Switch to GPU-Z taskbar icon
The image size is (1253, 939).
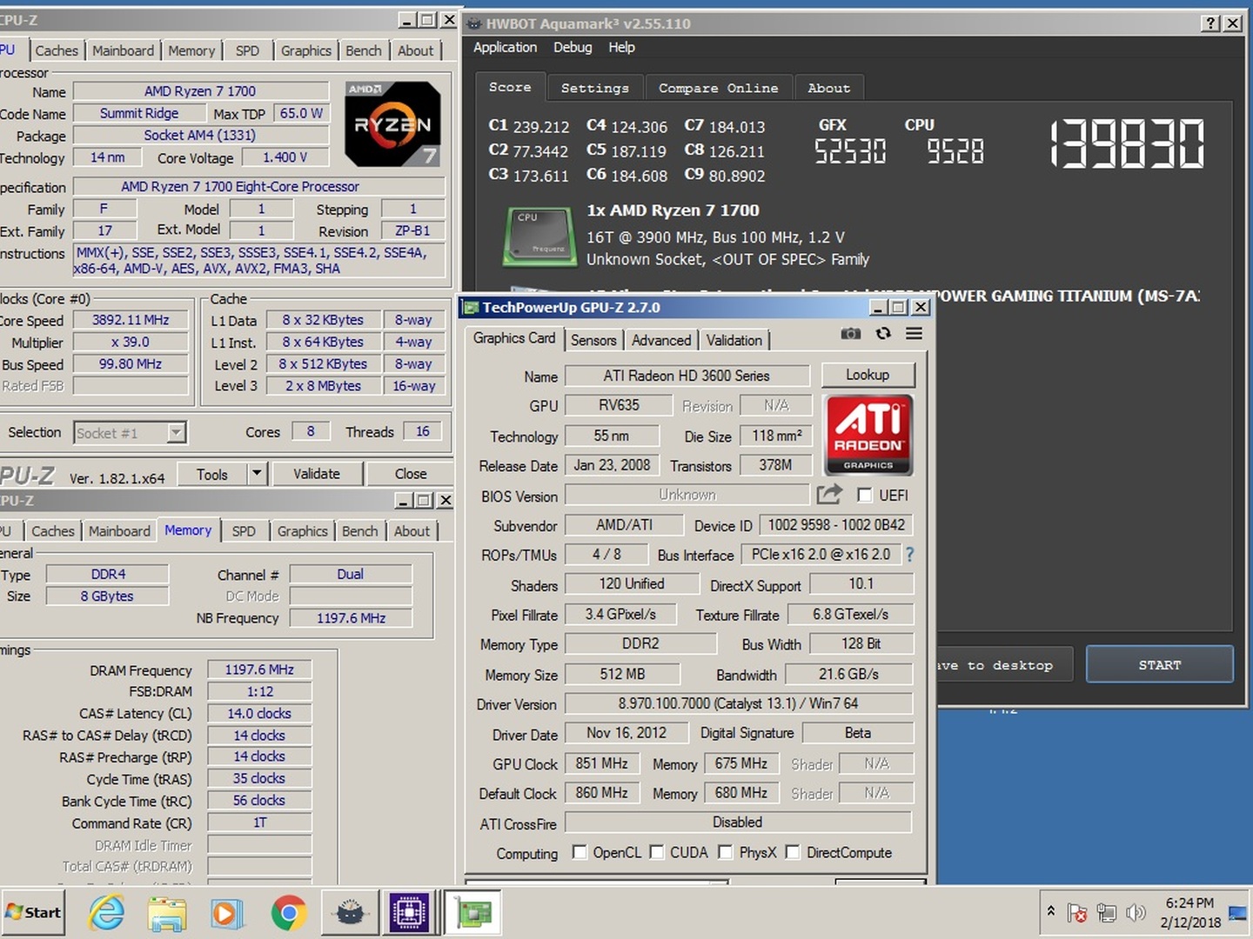pos(473,913)
